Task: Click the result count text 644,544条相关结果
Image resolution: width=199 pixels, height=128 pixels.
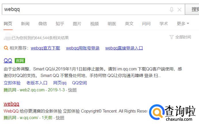Action: (x=52, y=38)
